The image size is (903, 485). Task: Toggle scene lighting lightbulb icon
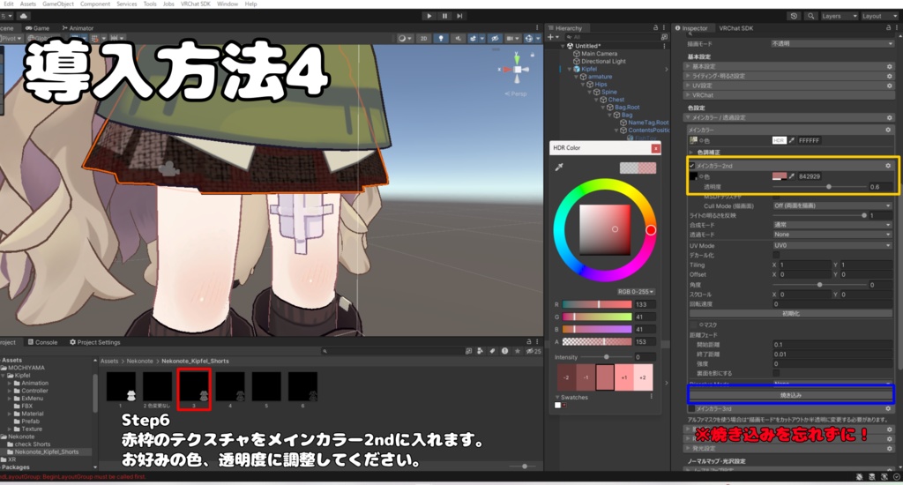(x=441, y=39)
